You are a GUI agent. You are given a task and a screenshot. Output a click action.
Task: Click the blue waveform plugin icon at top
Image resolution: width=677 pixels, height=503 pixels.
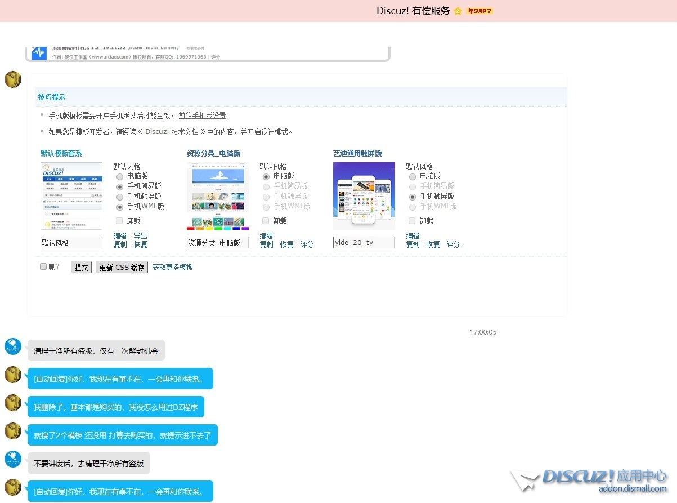39,52
